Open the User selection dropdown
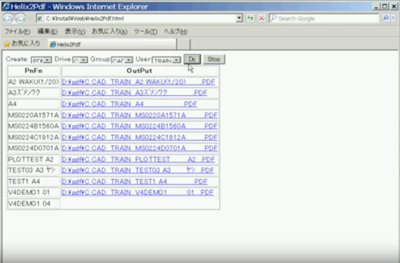This screenshot has width=400, height=263. point(166,60)
